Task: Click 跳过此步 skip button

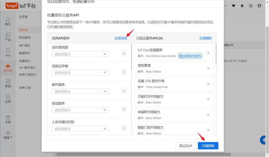Action: point(186,146)
